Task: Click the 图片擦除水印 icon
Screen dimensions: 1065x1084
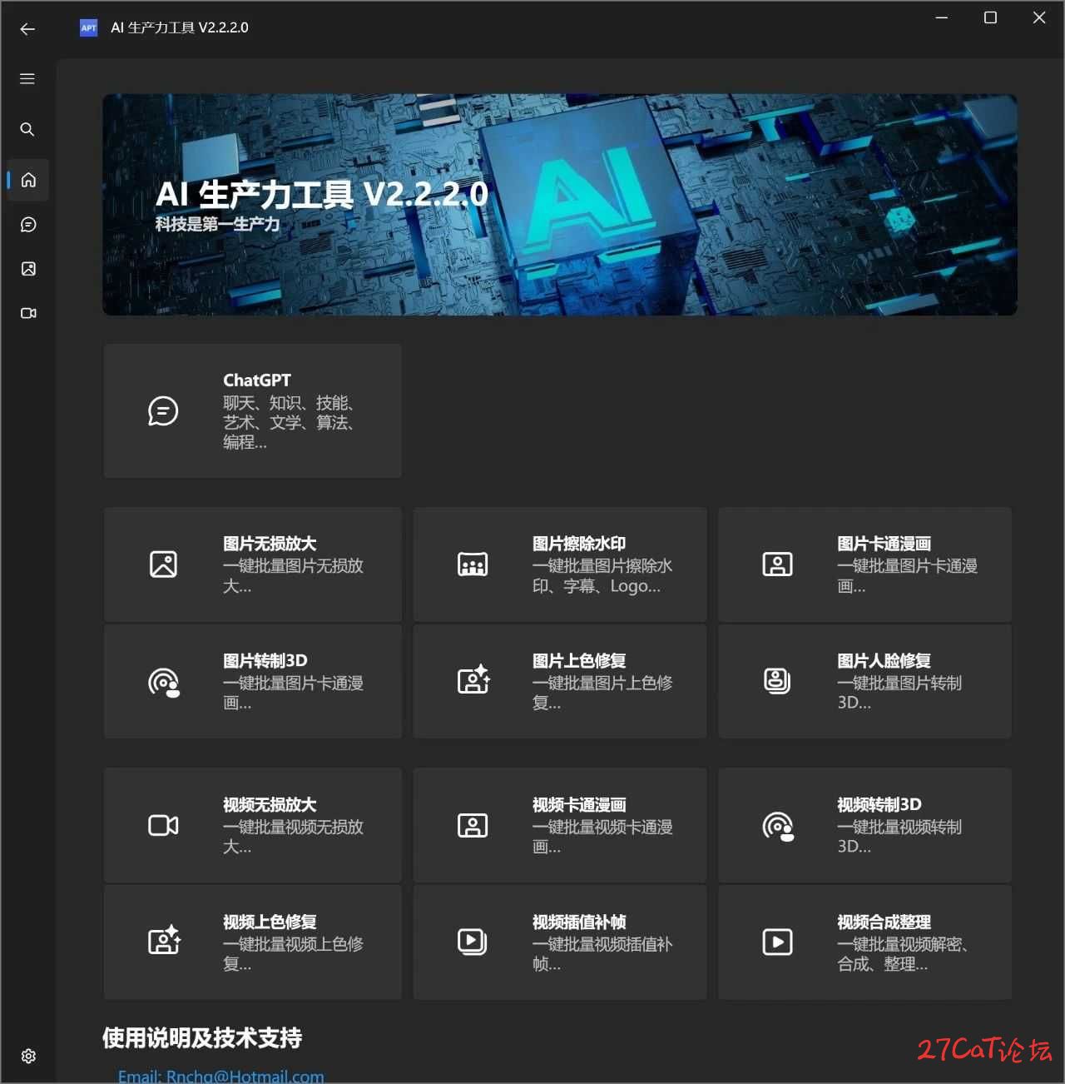Action: 473,564
